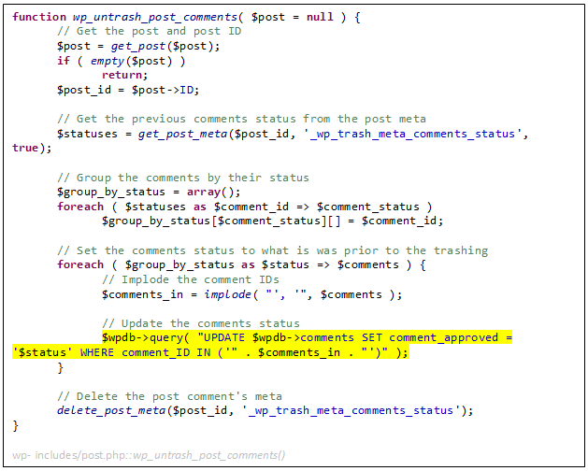This screenshot has width=588, height=471.
Task: Click the 'foreach ( $group_by_status as $status' line
Action: 241,264
